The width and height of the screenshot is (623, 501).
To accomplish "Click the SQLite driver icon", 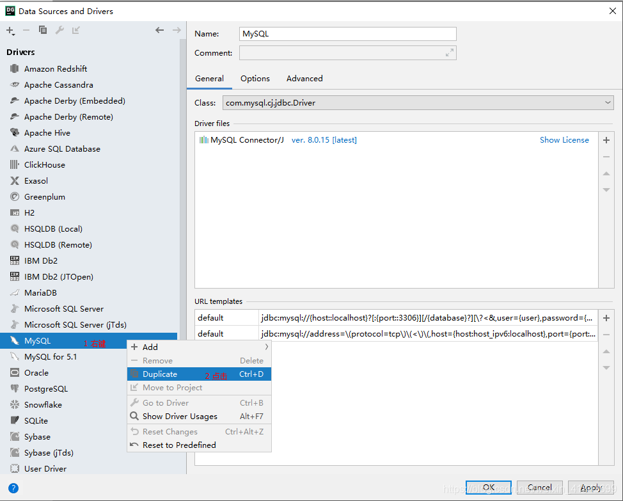I will (x=15, y=420).
